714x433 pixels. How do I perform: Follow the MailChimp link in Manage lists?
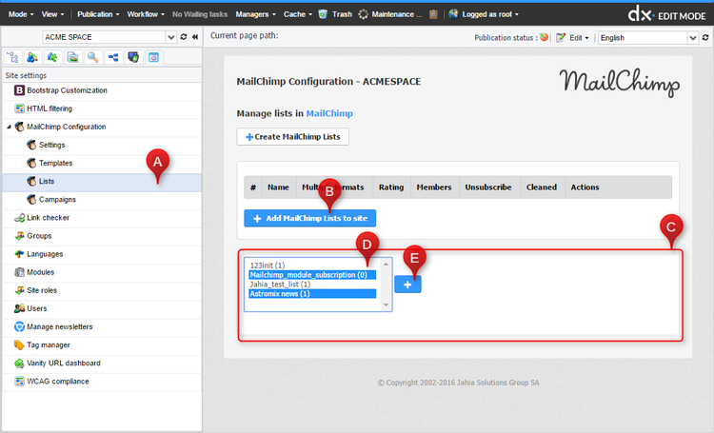coord(329,113)
